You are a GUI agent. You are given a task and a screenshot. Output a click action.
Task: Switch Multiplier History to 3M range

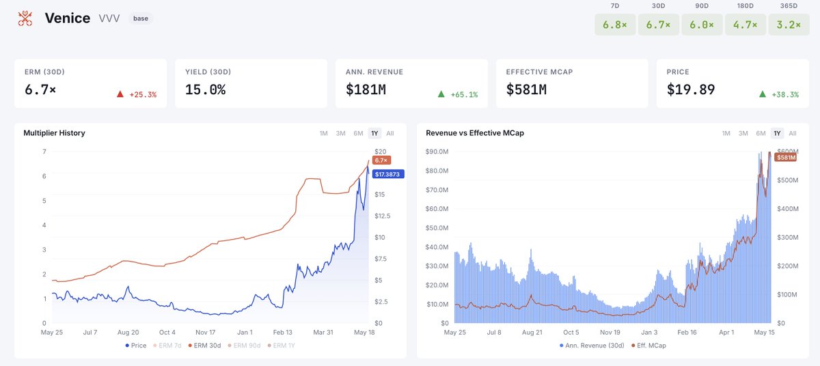[x=340, y=133]
